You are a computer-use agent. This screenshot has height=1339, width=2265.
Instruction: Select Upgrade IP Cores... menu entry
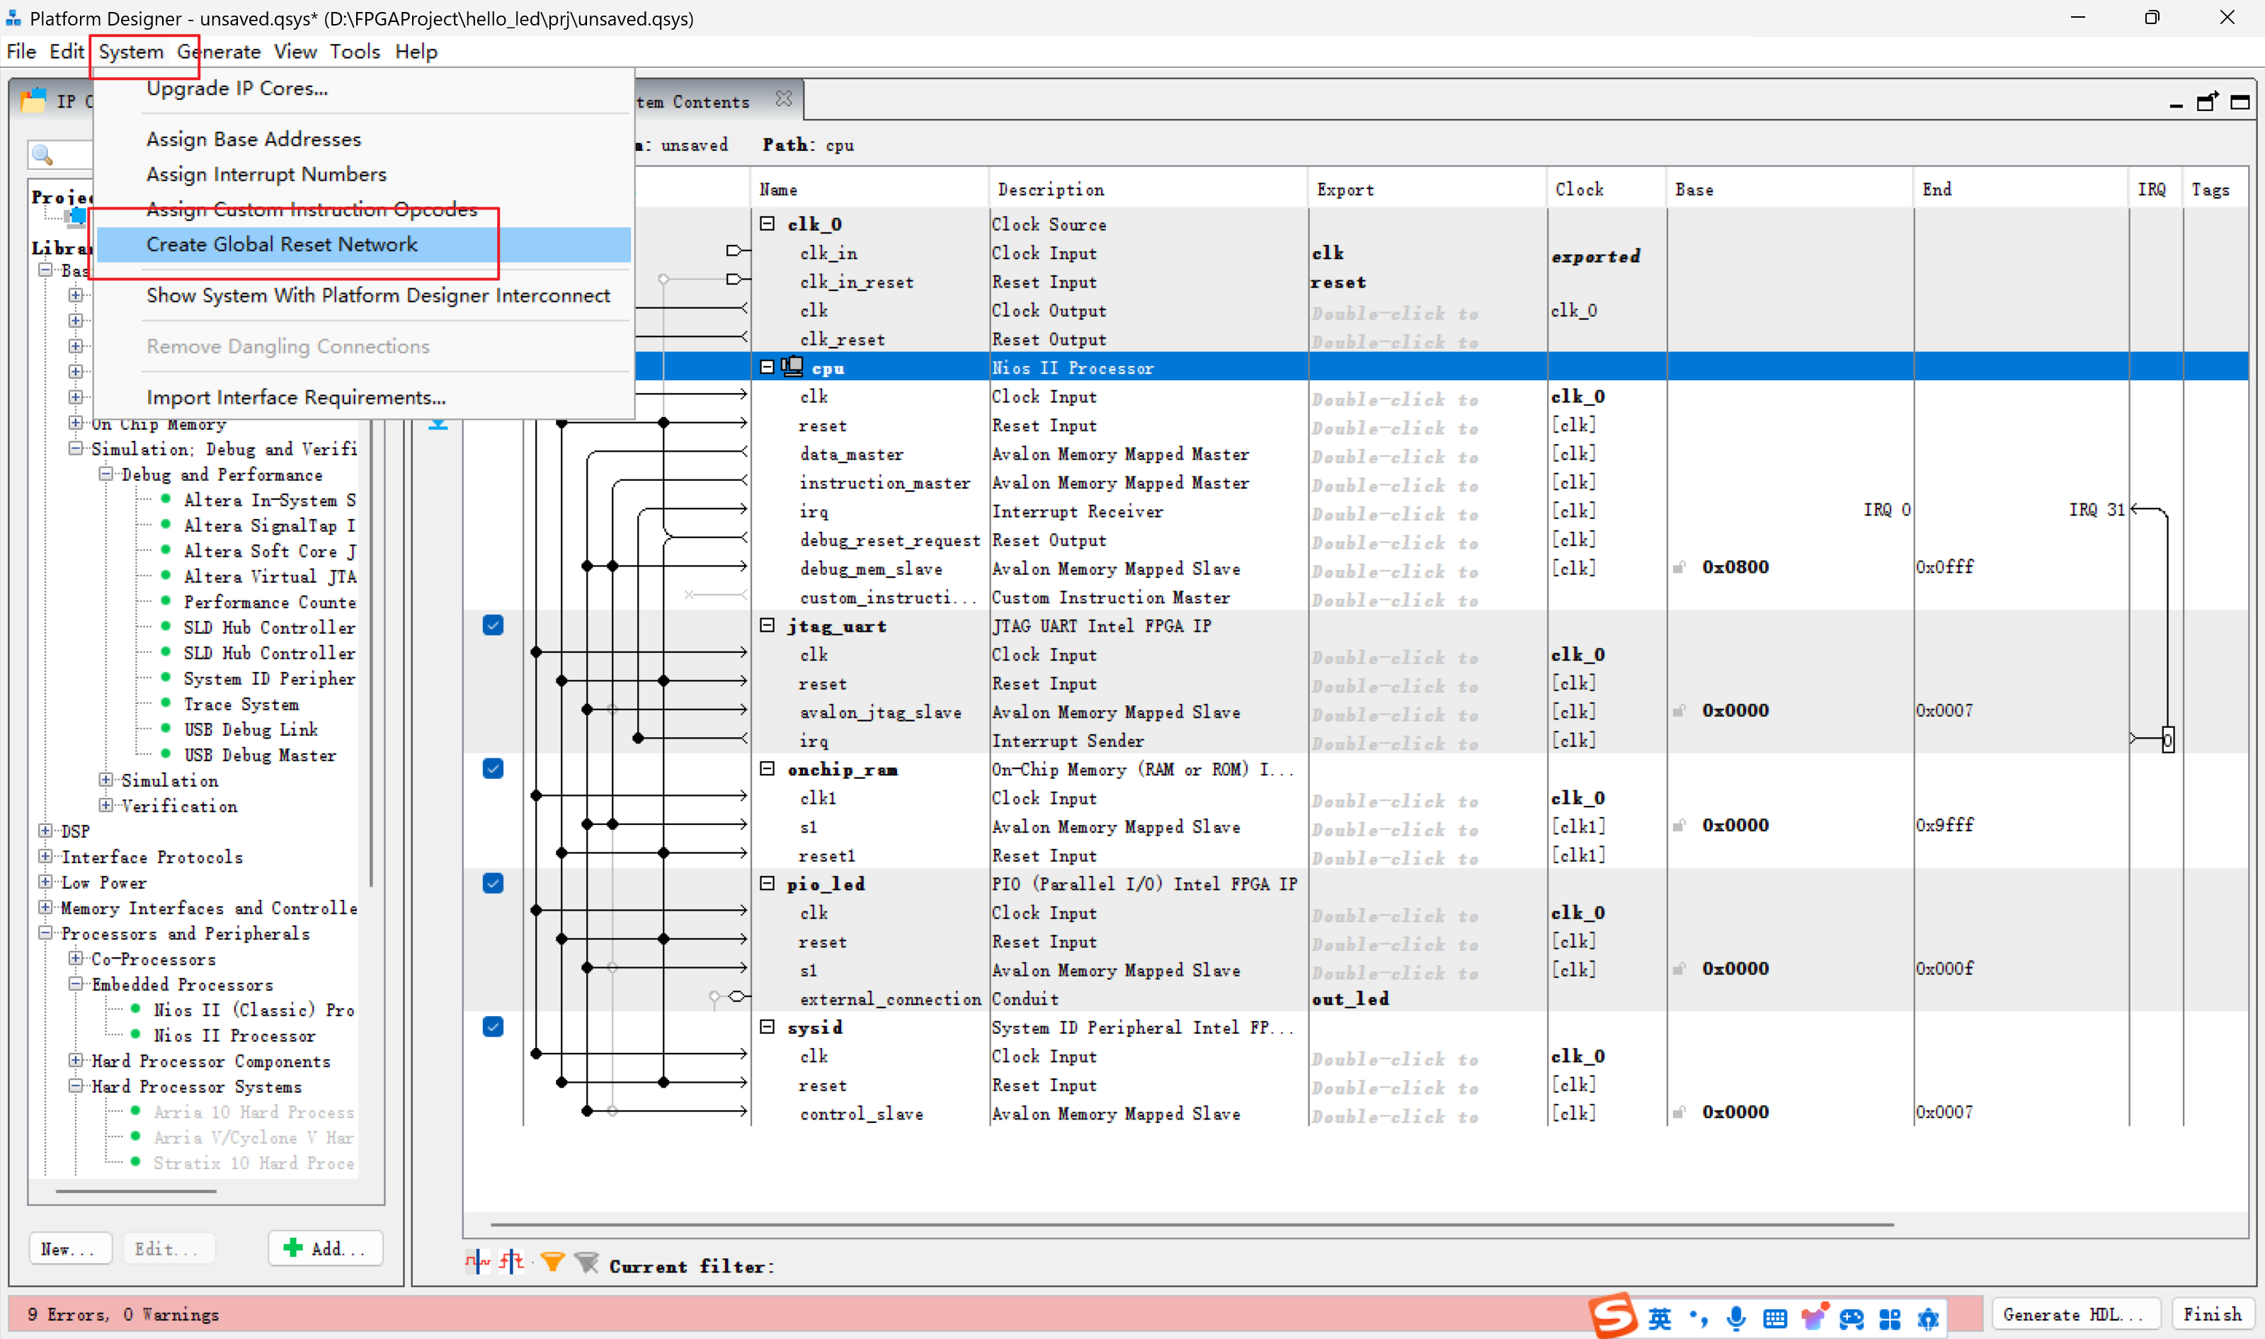coord(236,89)
